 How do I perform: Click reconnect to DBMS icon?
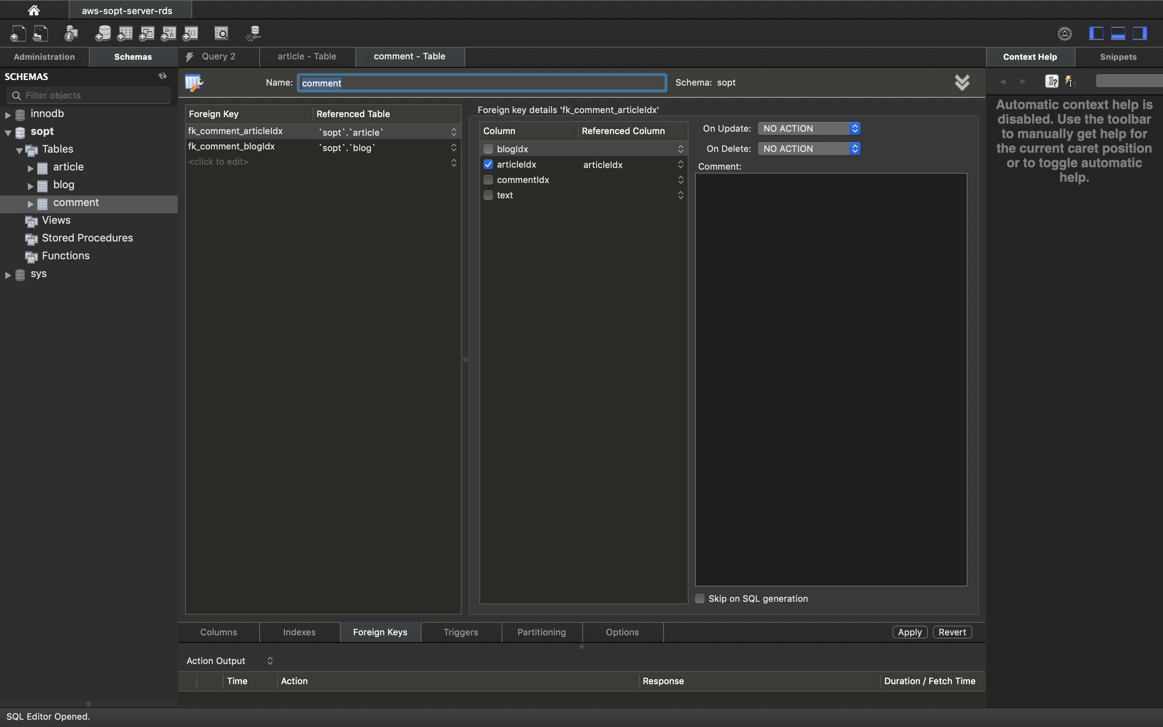[x=253, y=33]
